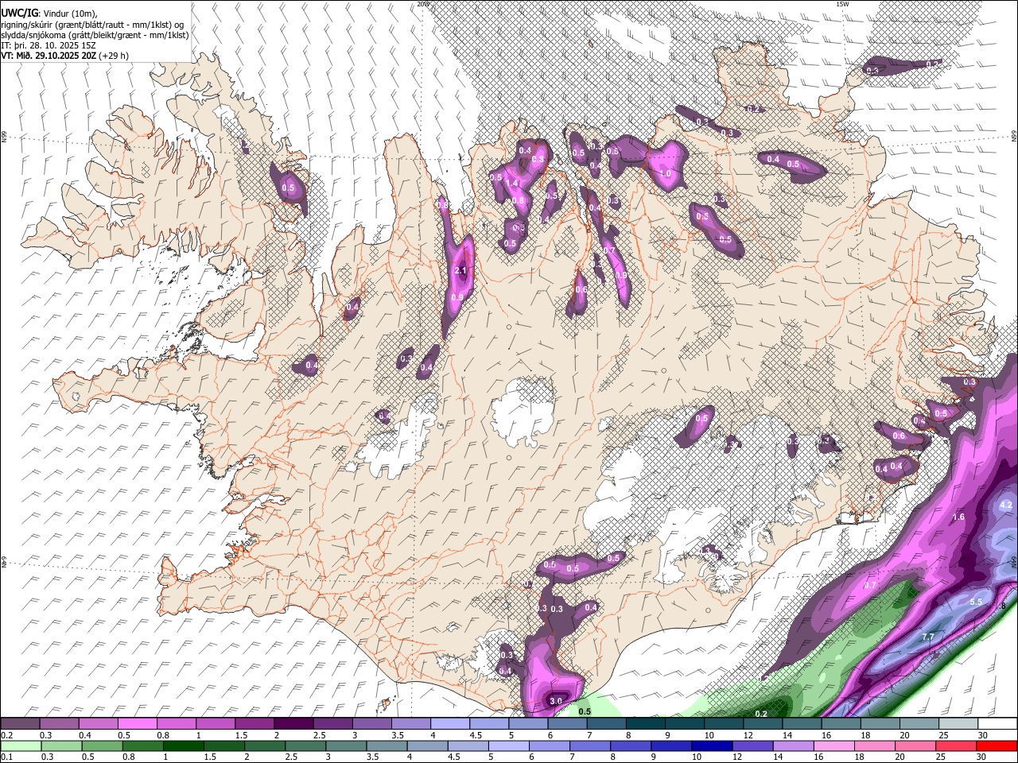1018x763 pixels.
Task: Click the darkest green legend swatch at 1
Action: tap(181, 746)
